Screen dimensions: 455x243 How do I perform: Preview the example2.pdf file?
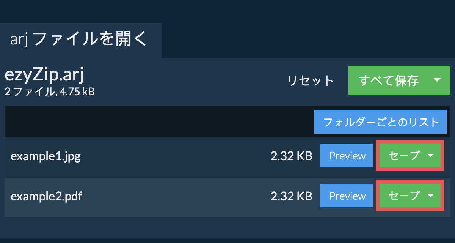tap(347, 196)
